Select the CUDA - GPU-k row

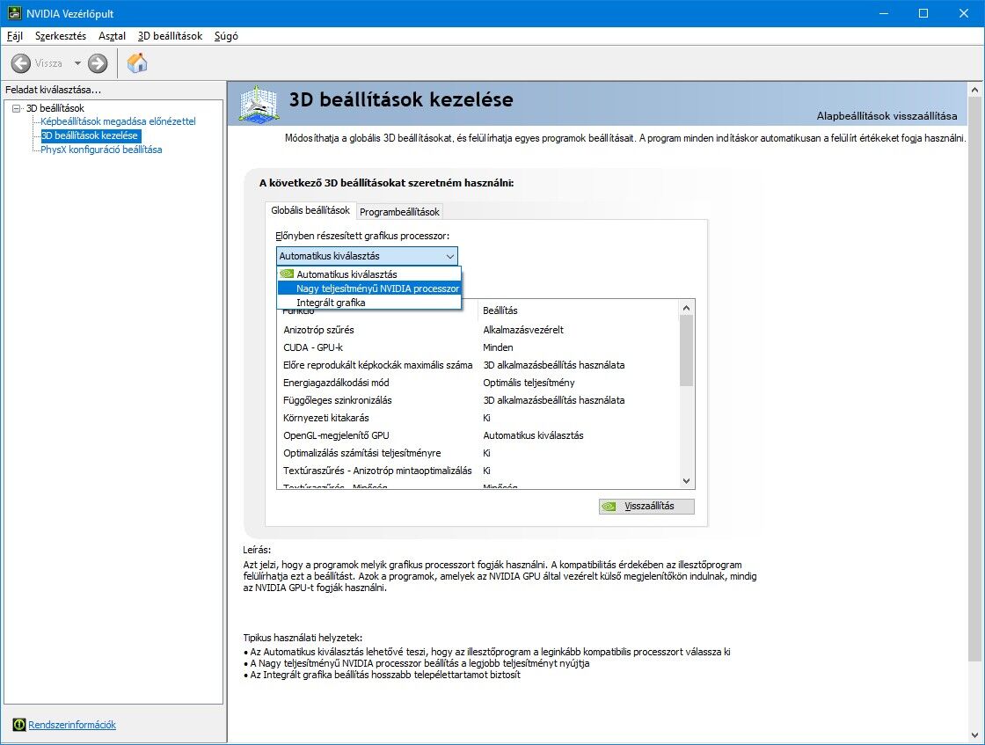[478, 347]
